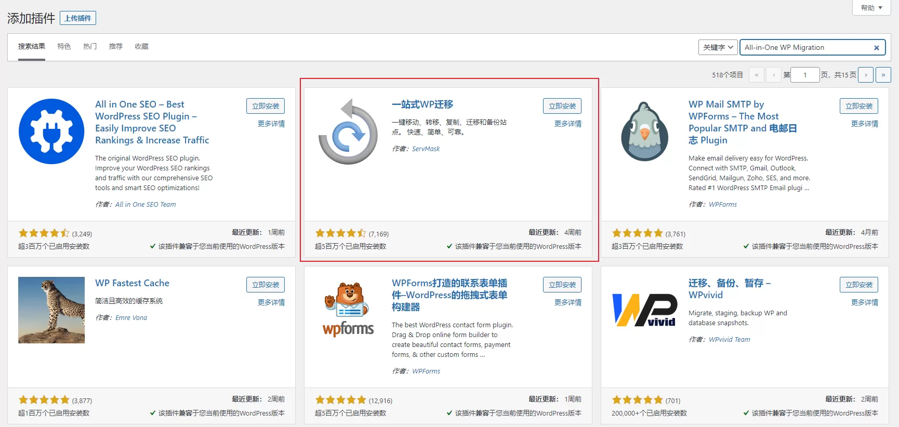Click the previous page ‹ arrow
The image size is (899, 427).
click(774, 75)
